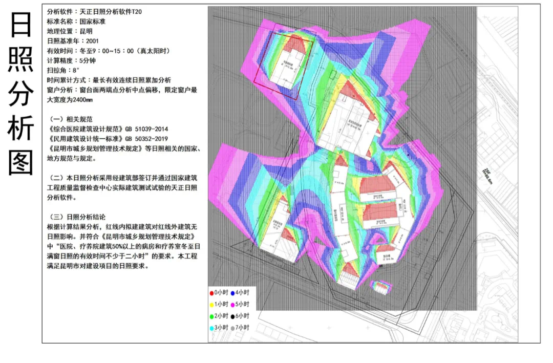Select the line starting '时间累计方式'
The image size is (553, 363).
point(109,80)
